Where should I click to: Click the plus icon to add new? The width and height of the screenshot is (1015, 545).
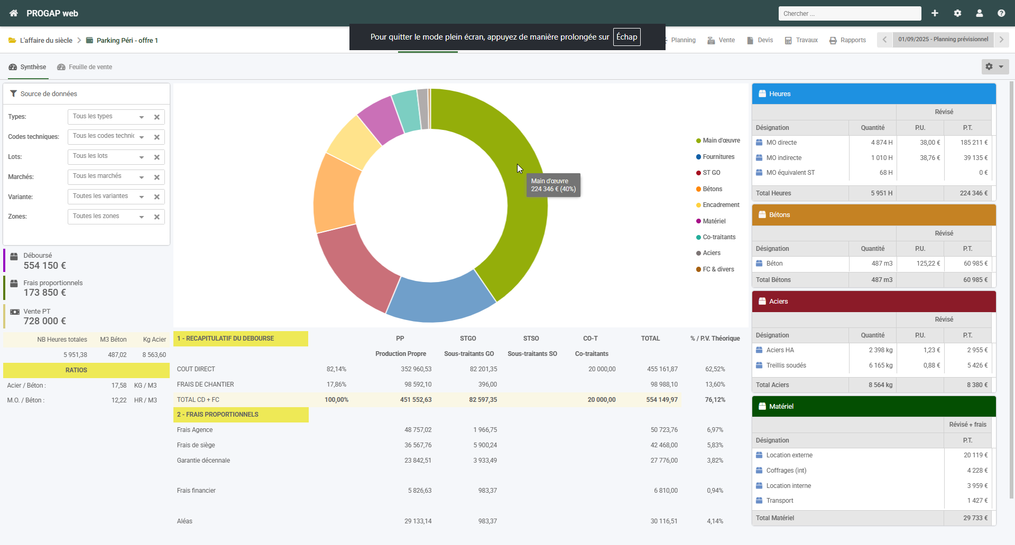(935, 13)
